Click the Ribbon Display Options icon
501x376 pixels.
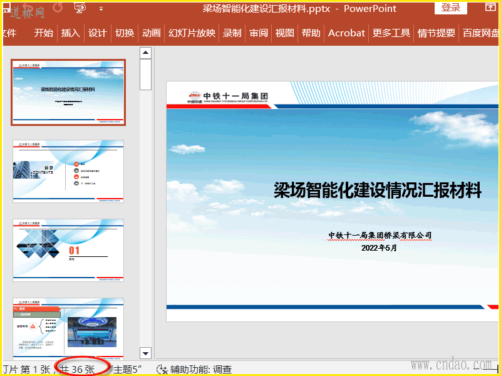click(x=490, y=7)
